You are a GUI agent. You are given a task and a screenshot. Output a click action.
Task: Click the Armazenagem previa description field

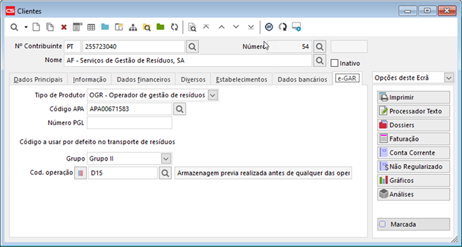coord(263,174)
